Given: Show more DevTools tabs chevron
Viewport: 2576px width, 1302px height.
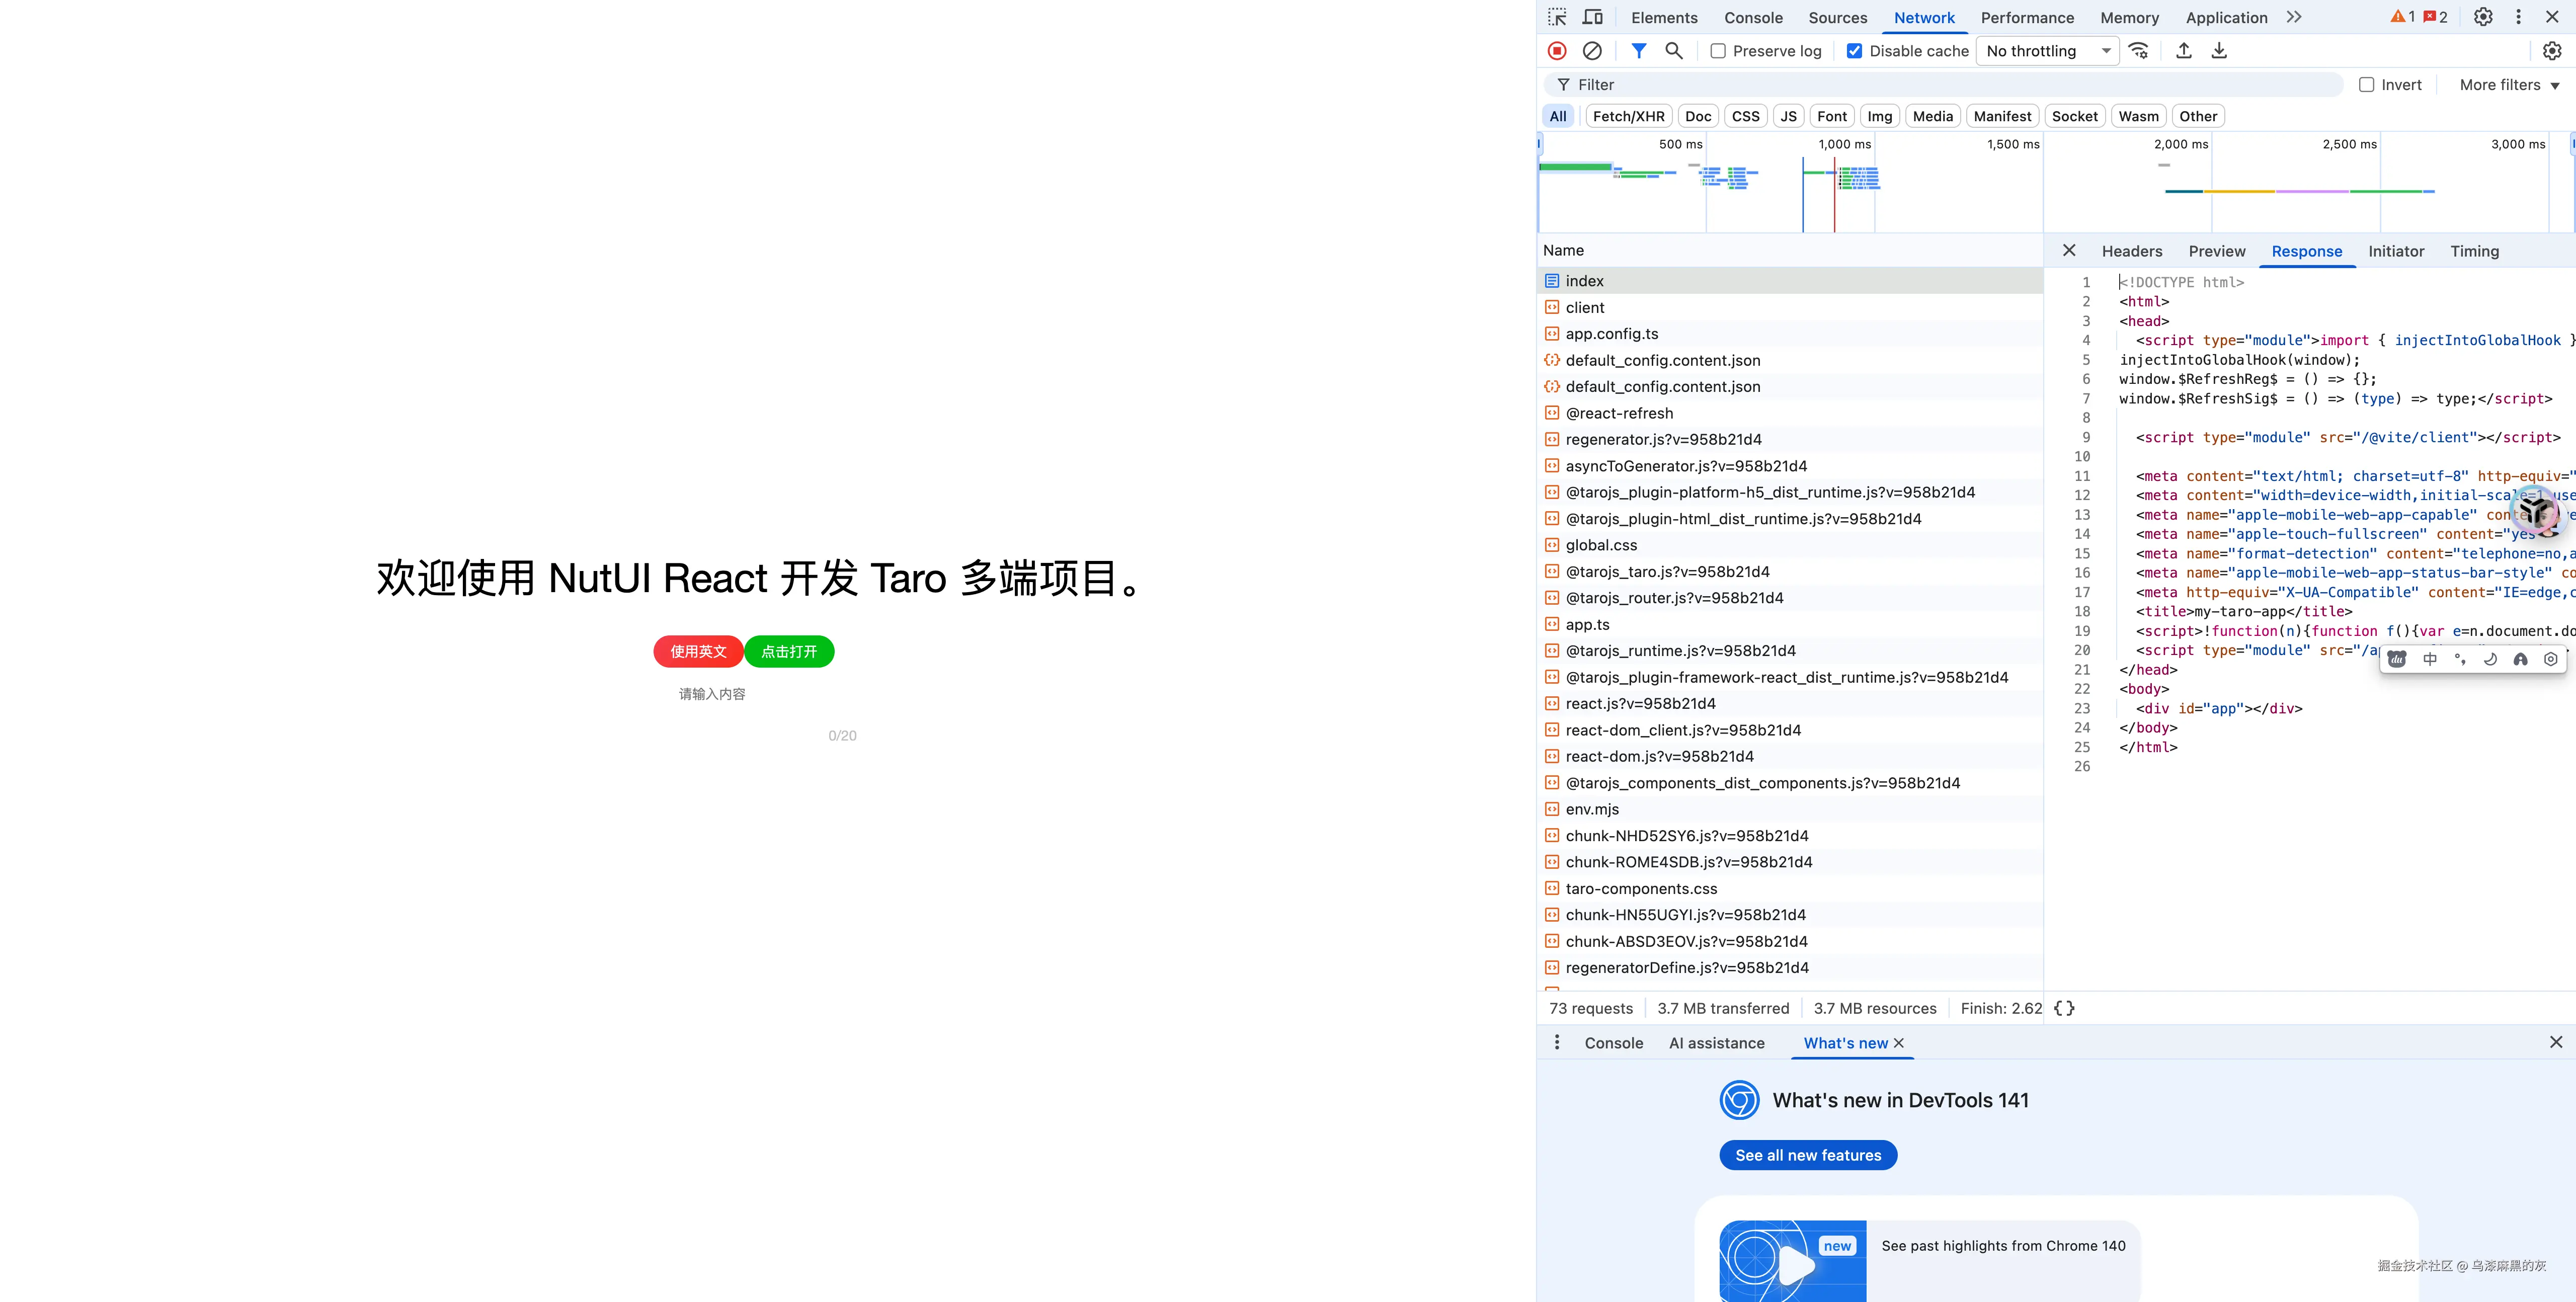Looking at the screenshot, I should (x=2294, y=17).
